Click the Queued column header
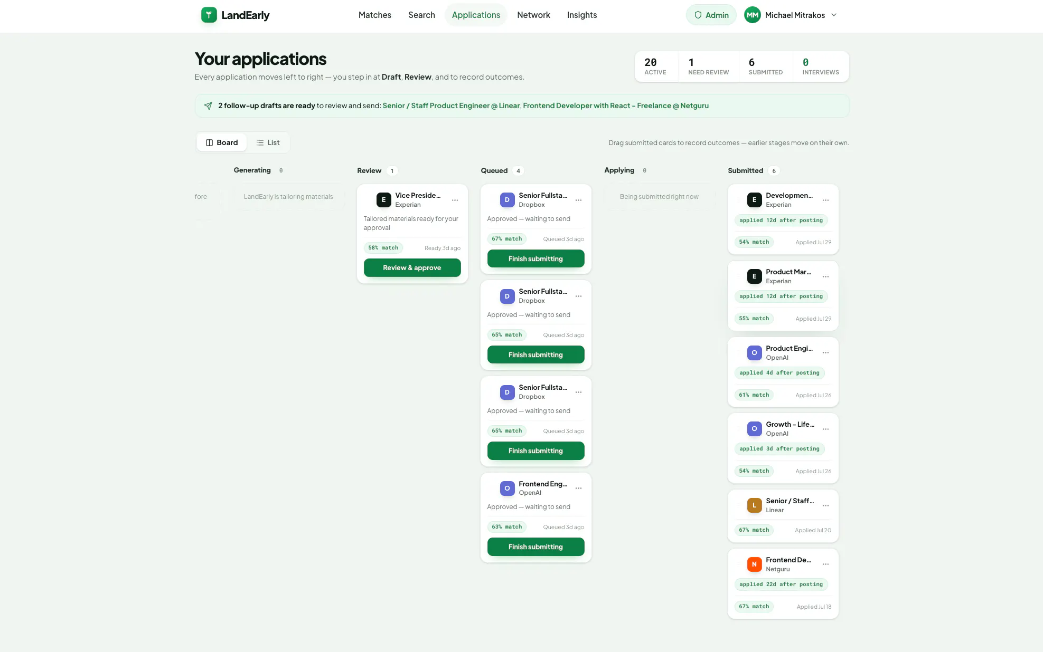 click(x=494, y=170)
